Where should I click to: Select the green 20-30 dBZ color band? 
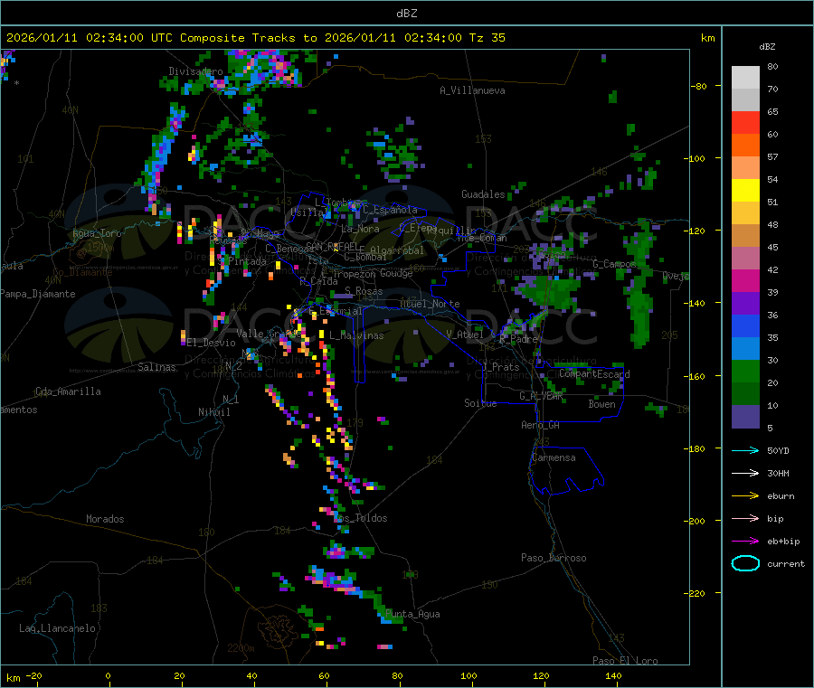pos(745,371)
